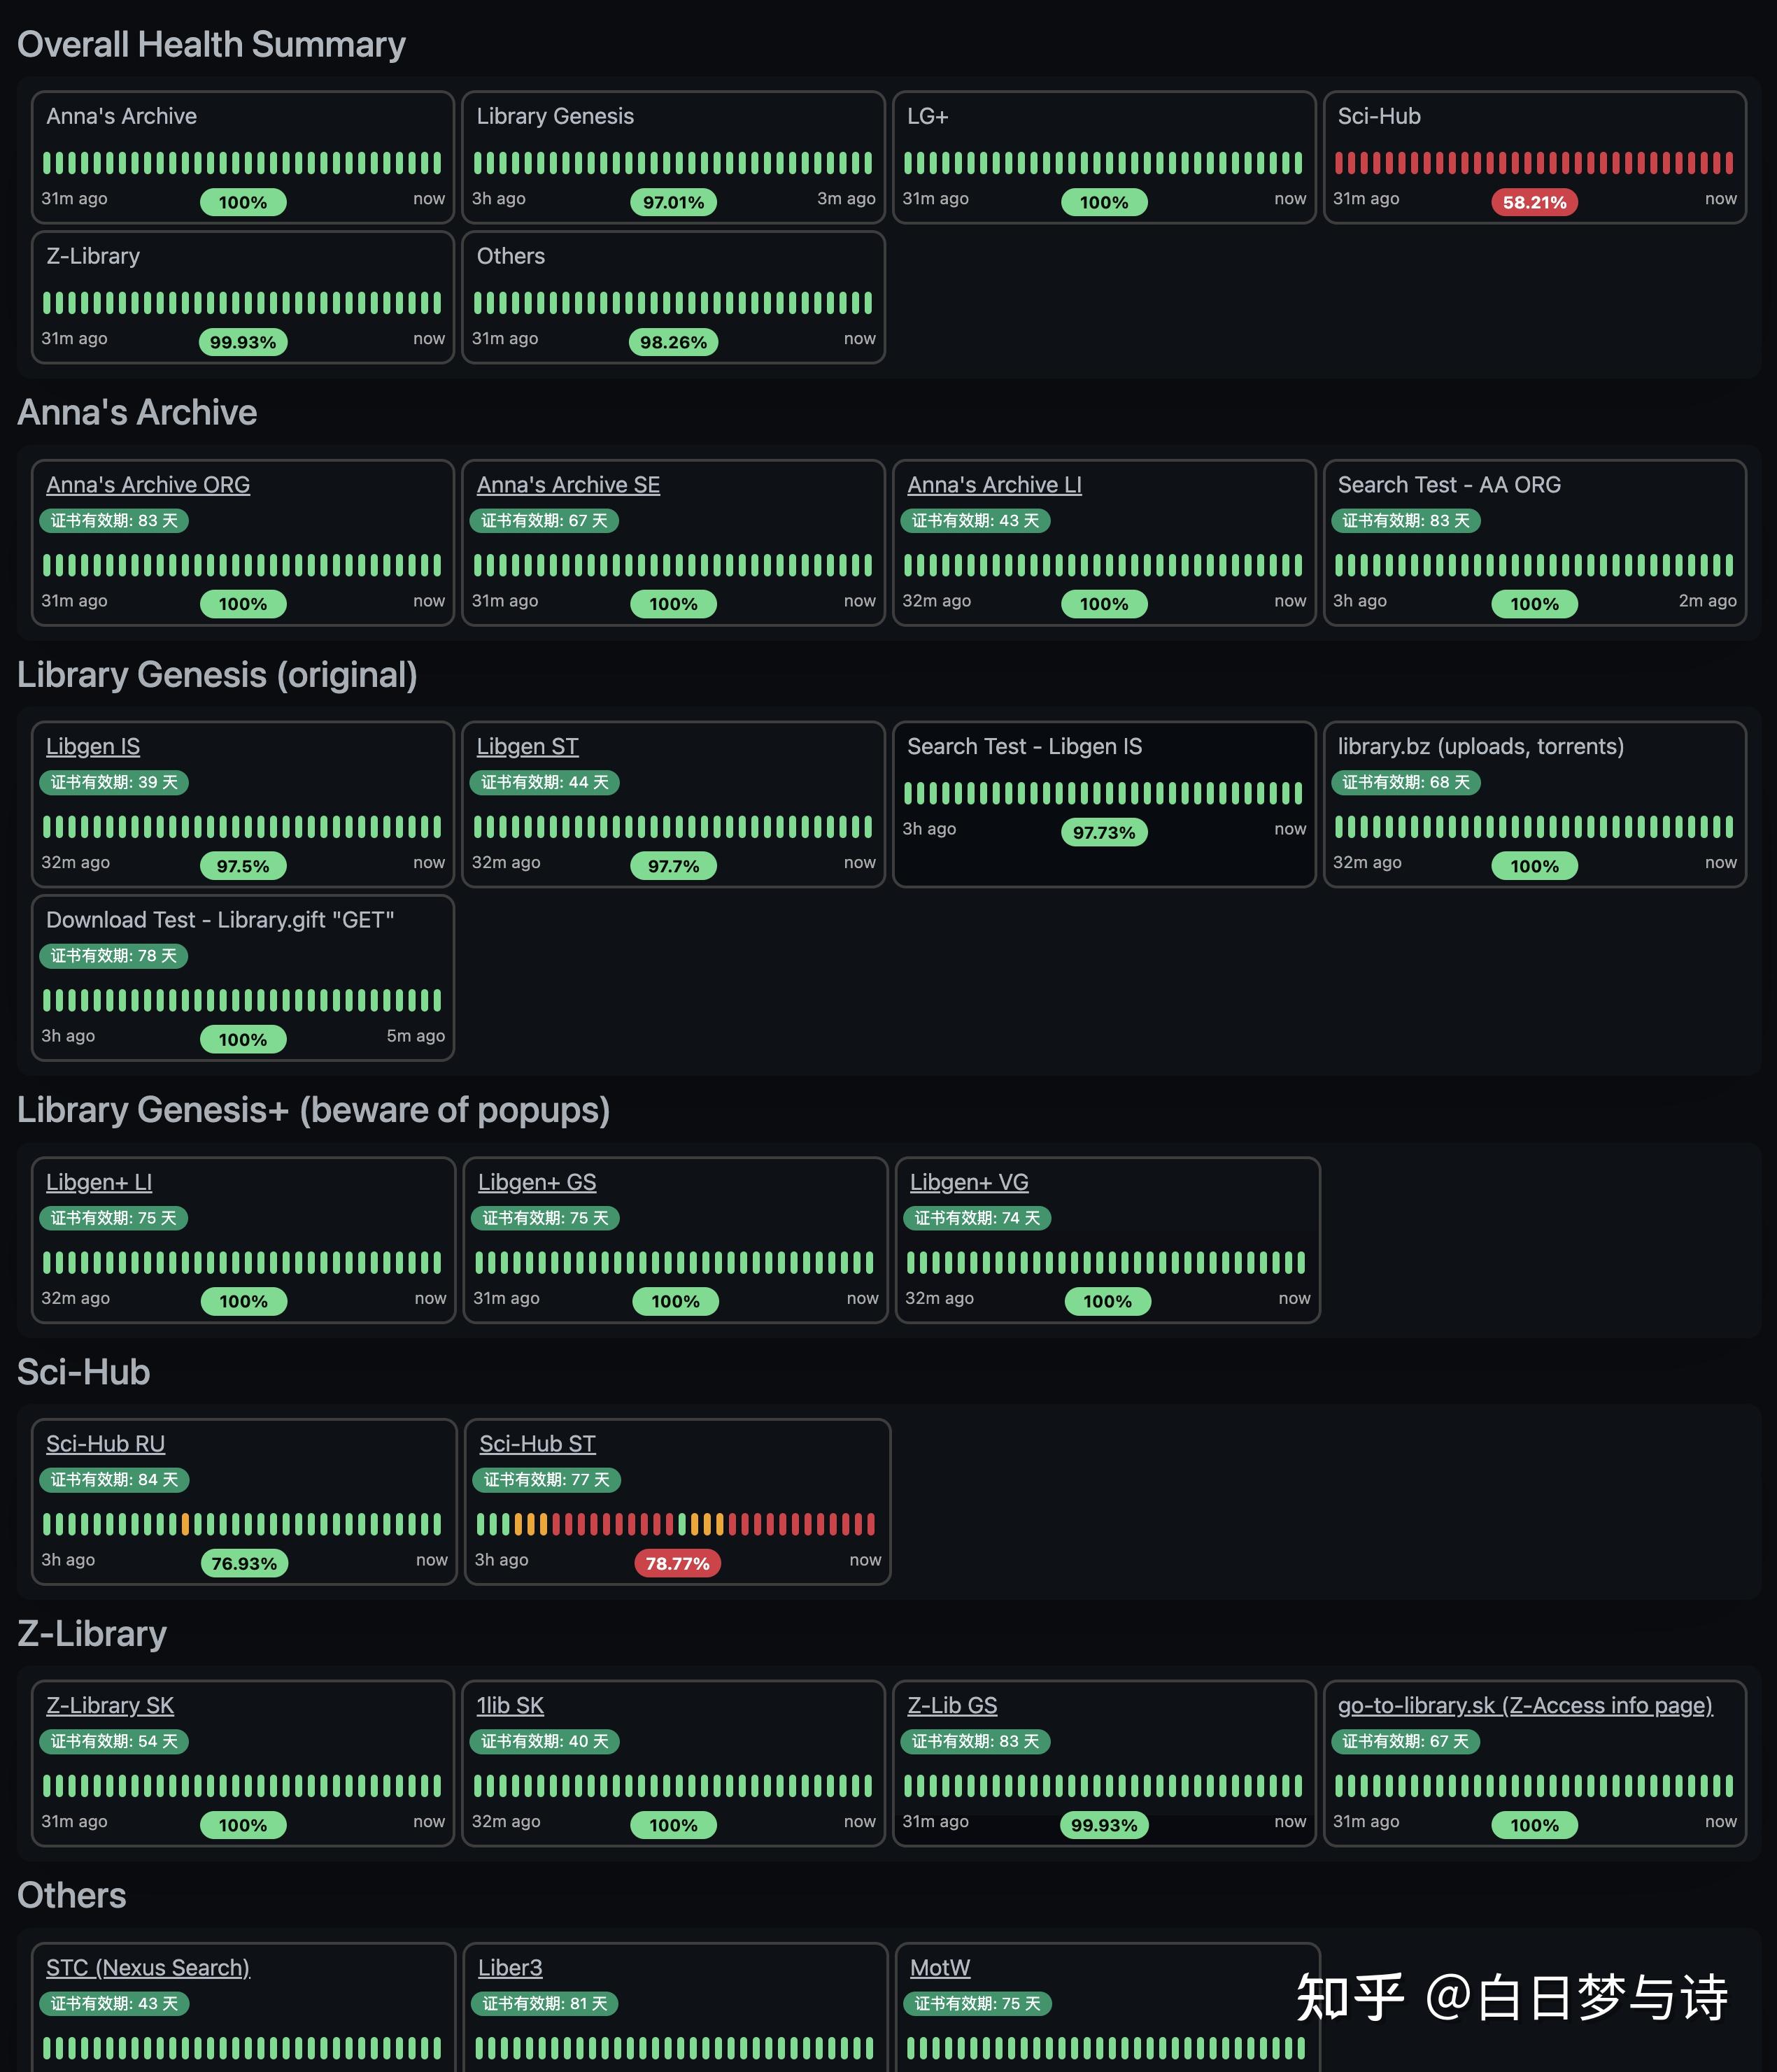Click Library Genesis (original) section heading

[217, 675]
